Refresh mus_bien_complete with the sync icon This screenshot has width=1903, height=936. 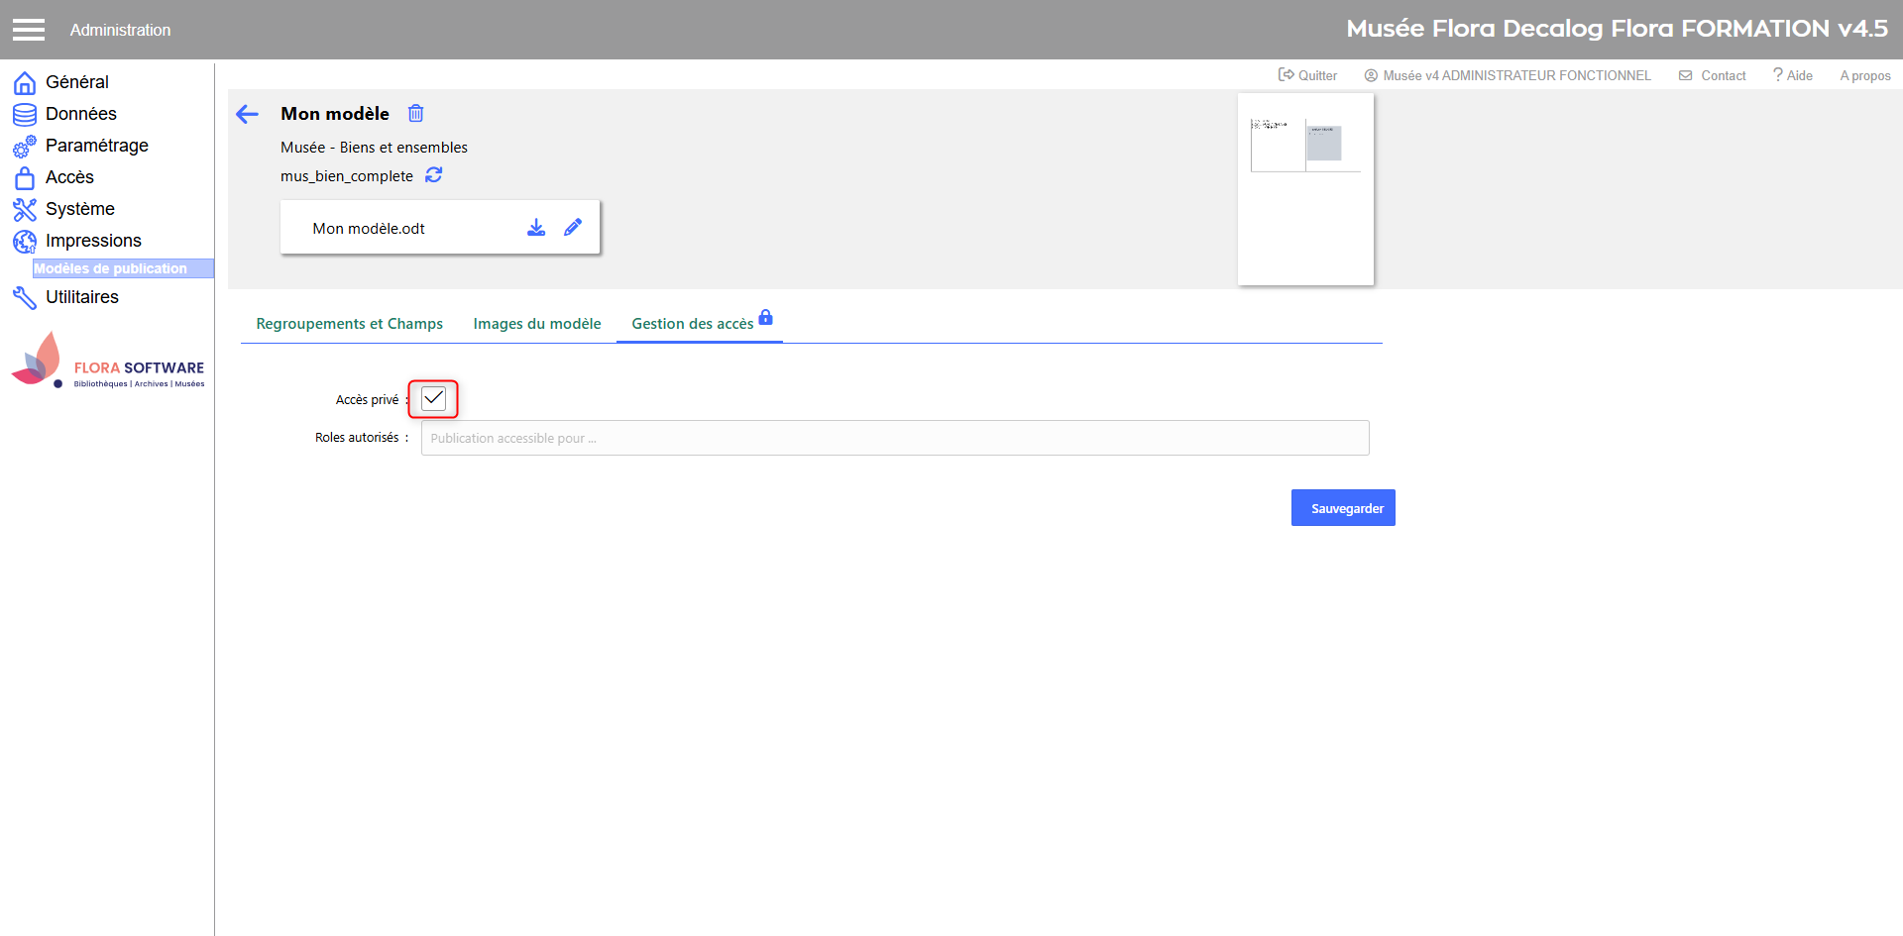[434, 175]
